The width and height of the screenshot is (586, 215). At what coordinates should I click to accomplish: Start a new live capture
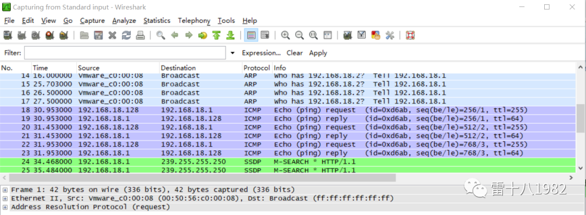click(35, 35)
